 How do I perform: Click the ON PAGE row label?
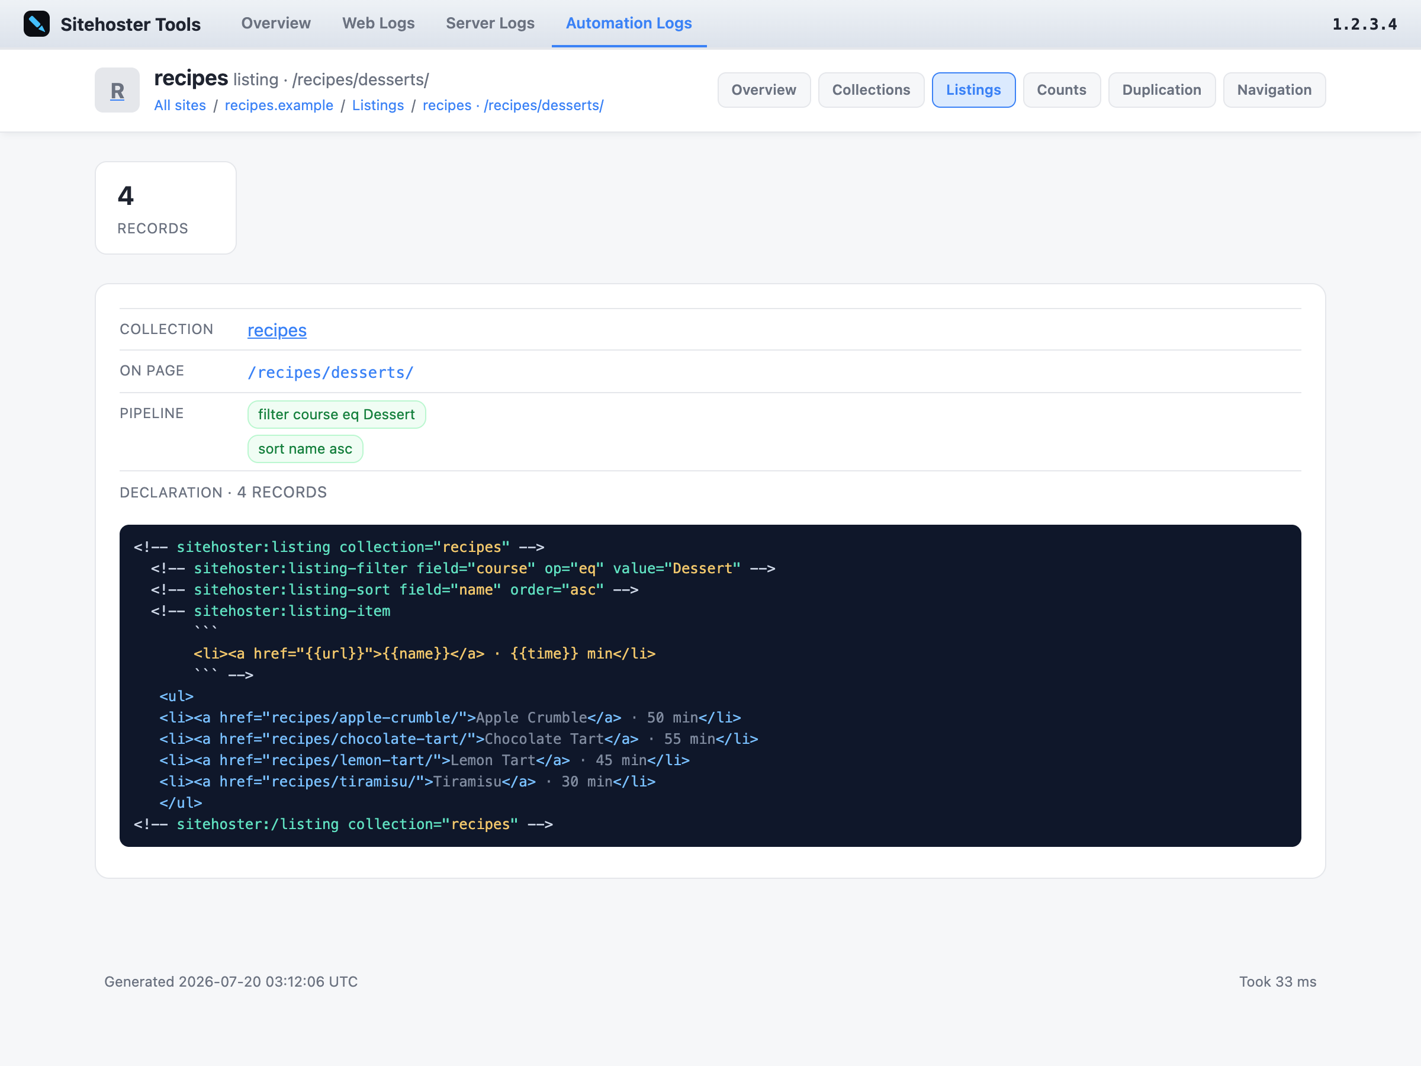coord(152,371)
